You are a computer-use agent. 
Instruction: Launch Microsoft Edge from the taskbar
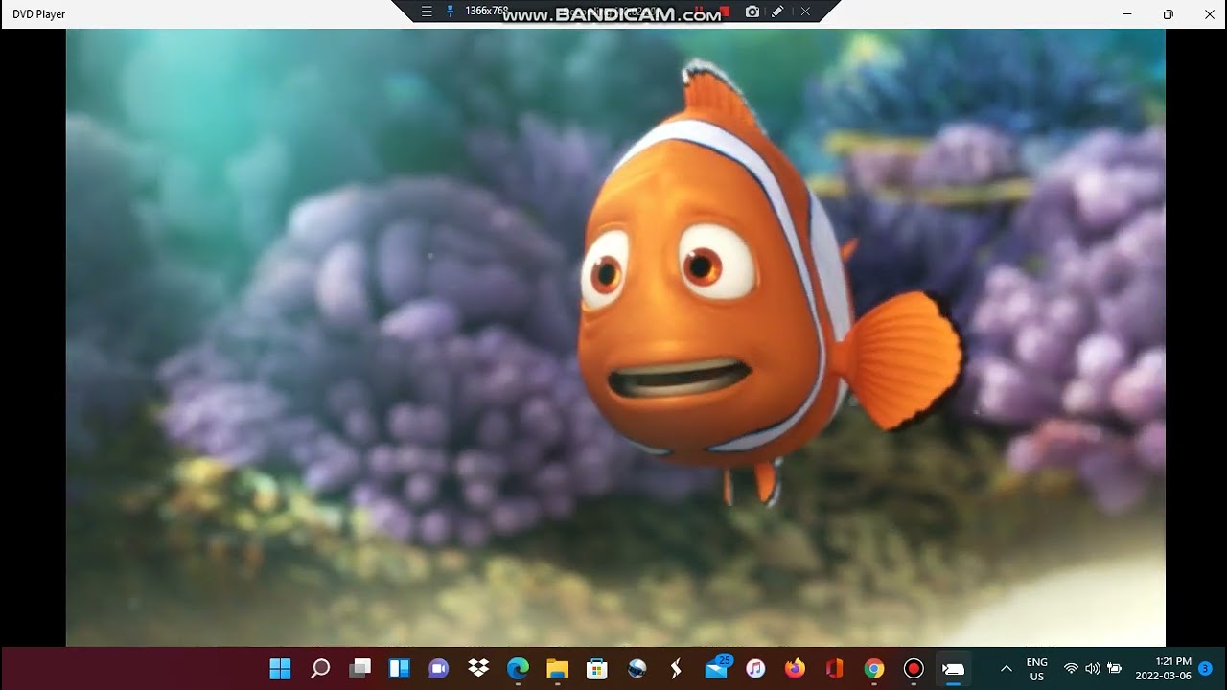pos(518,669)
